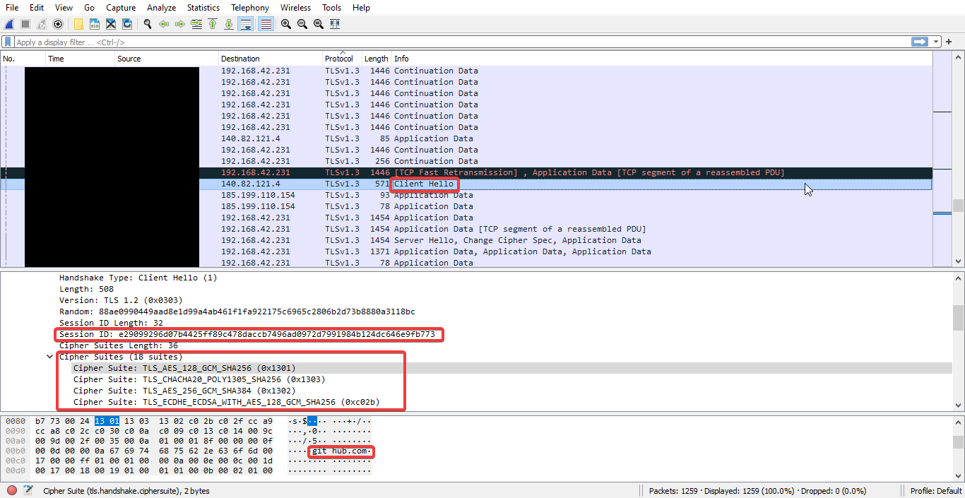Viewport: 965px width, 498px height.
Task: Zoom in on the packet list
Action: (285, 23)
